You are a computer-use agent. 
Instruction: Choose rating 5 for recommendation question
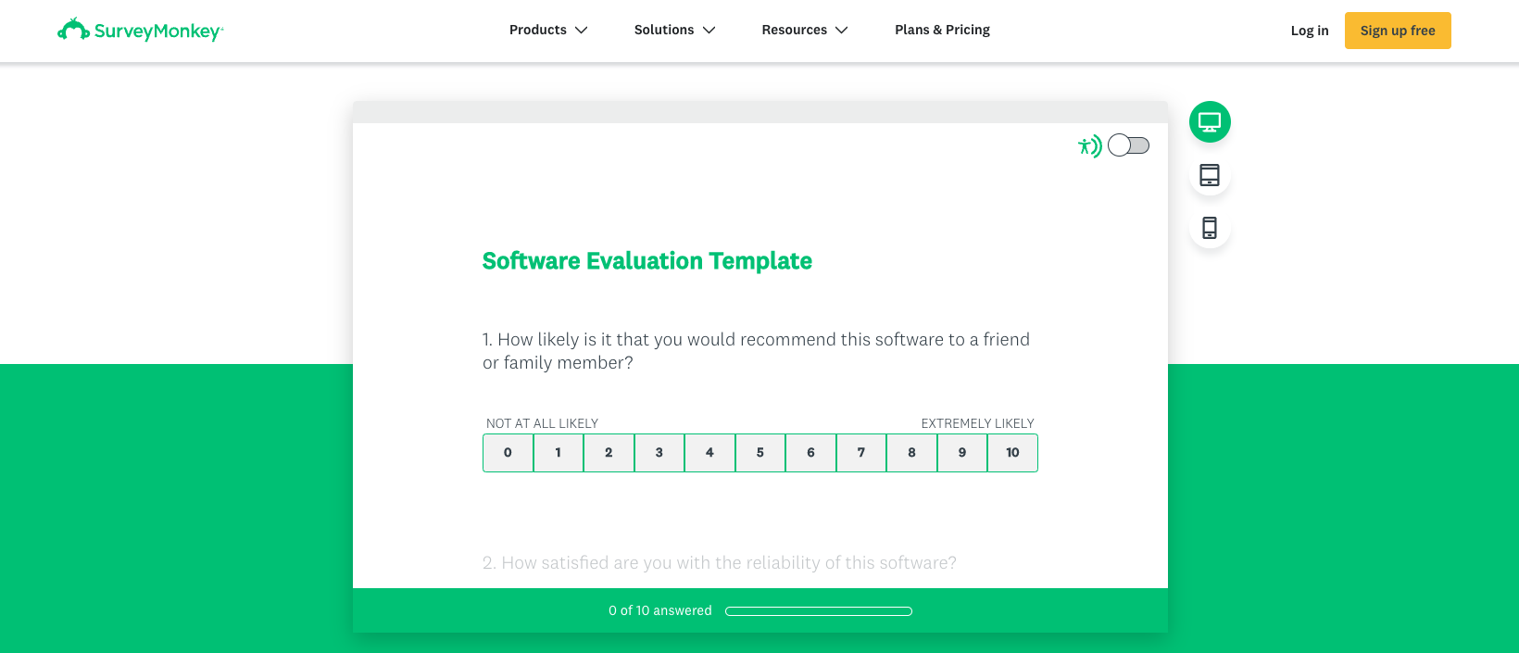(760, 453)
